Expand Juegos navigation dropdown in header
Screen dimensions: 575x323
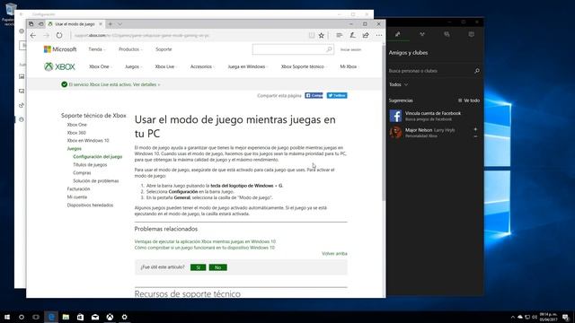pyautogui.click(x=133, y=66)
